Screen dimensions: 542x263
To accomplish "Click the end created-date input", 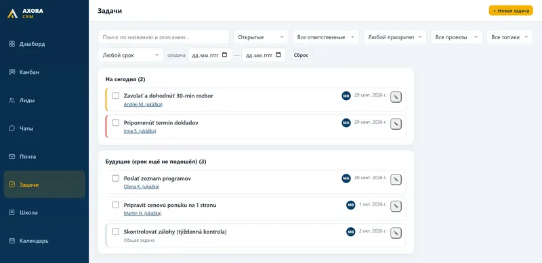I will click(264, 55).
